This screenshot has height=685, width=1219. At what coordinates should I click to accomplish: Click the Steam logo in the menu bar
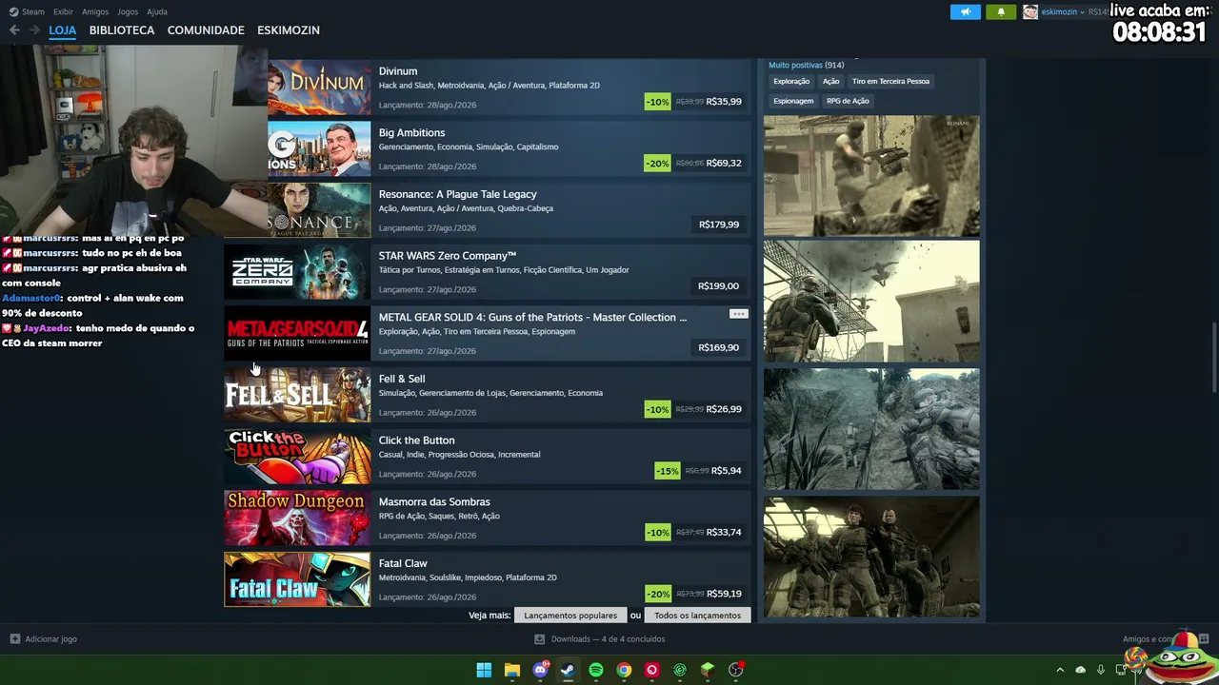pos(13,11)
